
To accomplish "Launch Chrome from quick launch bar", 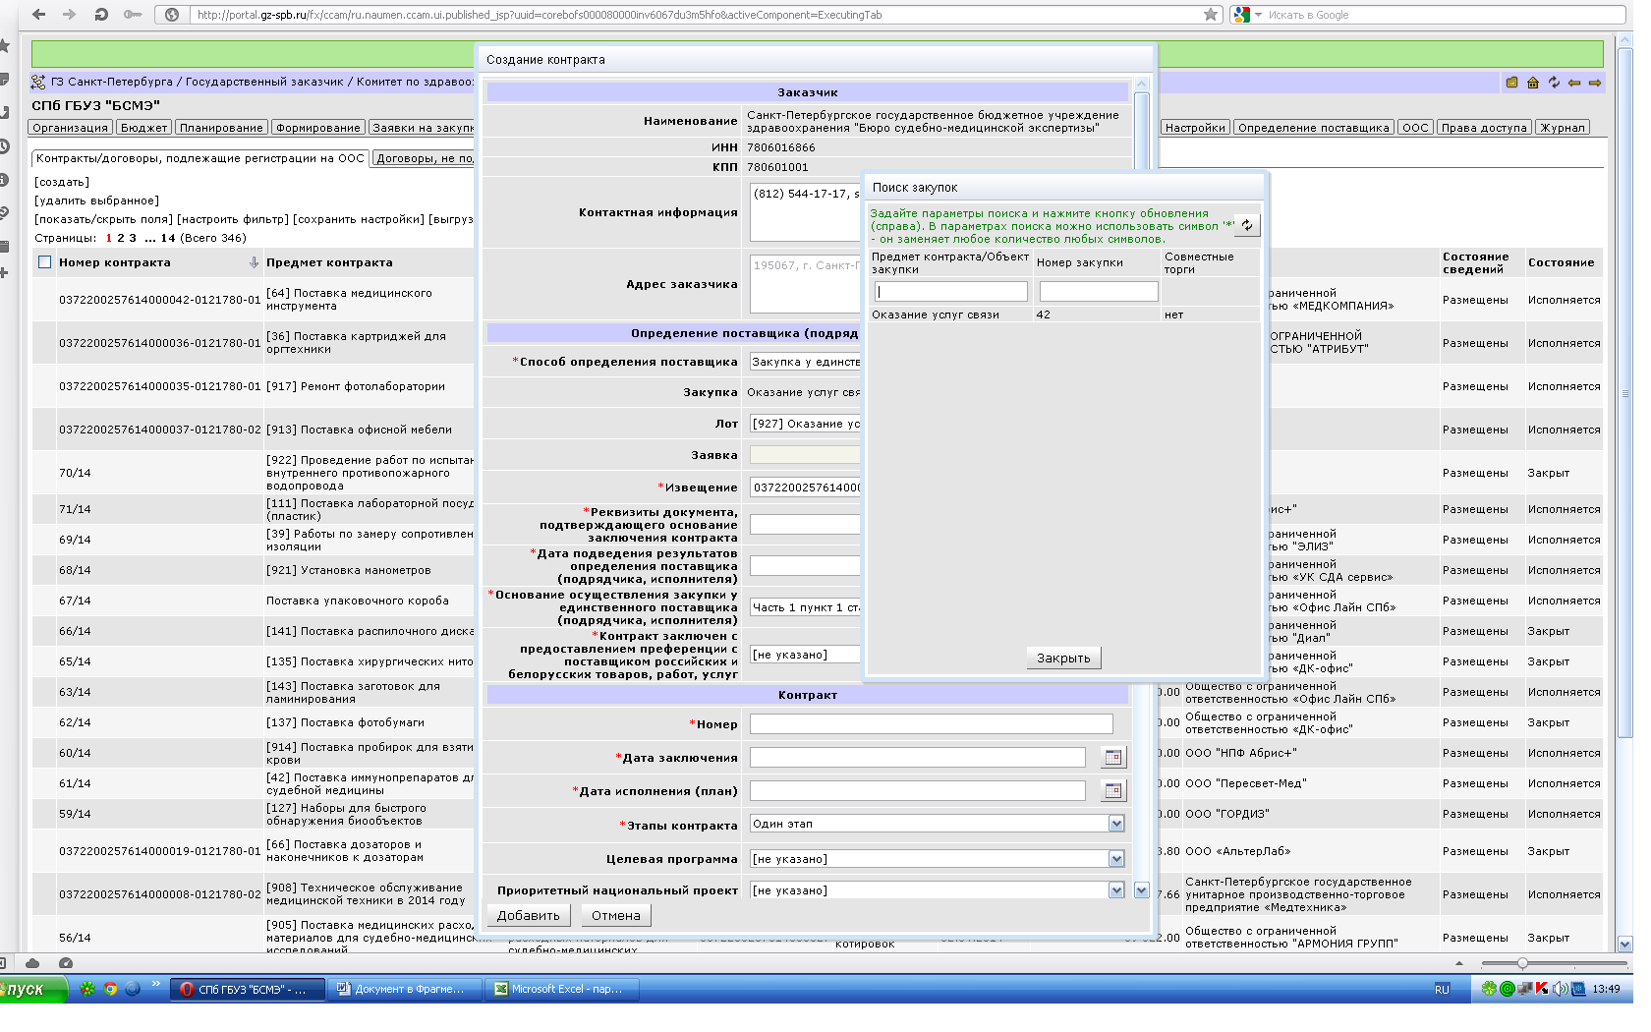I will [110, 989].
